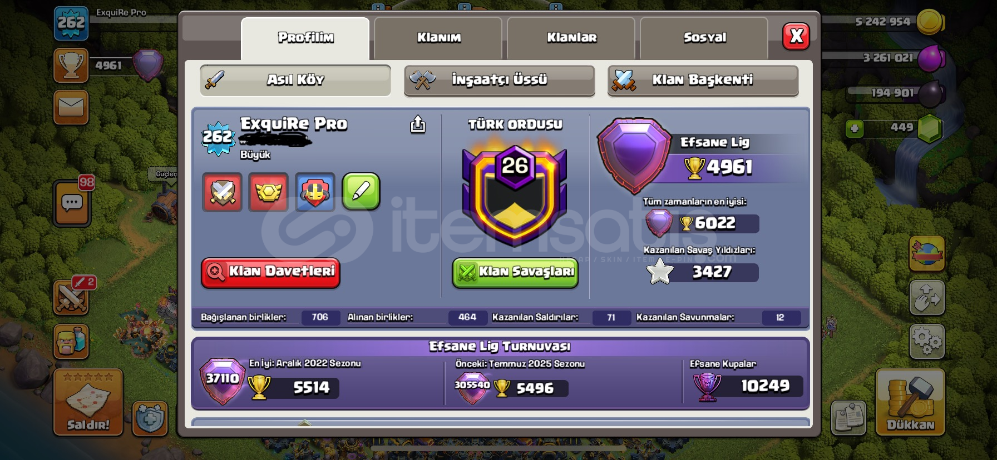Click the share profile icon

pos(418,124)
